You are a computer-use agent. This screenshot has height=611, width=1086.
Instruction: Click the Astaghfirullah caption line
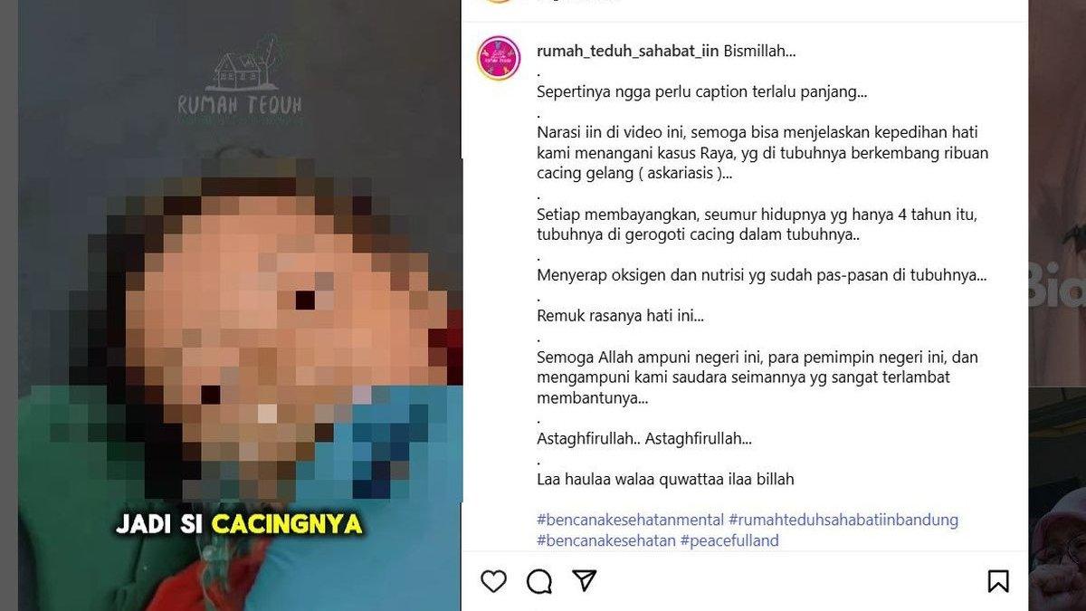pyautogui.click(x=644, y=438)
